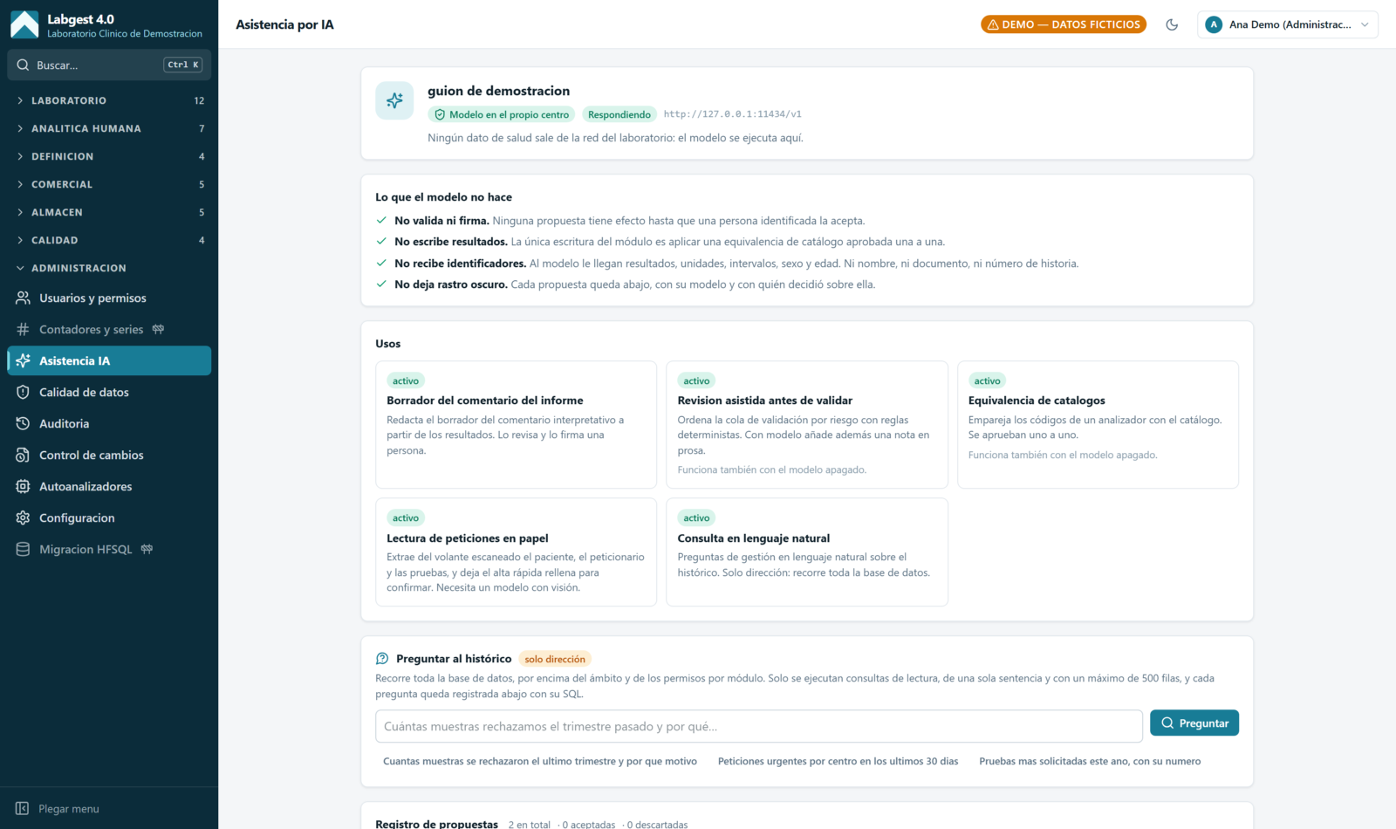Use suggestion about muestras rechazadas ultimo trimestre

540,761
